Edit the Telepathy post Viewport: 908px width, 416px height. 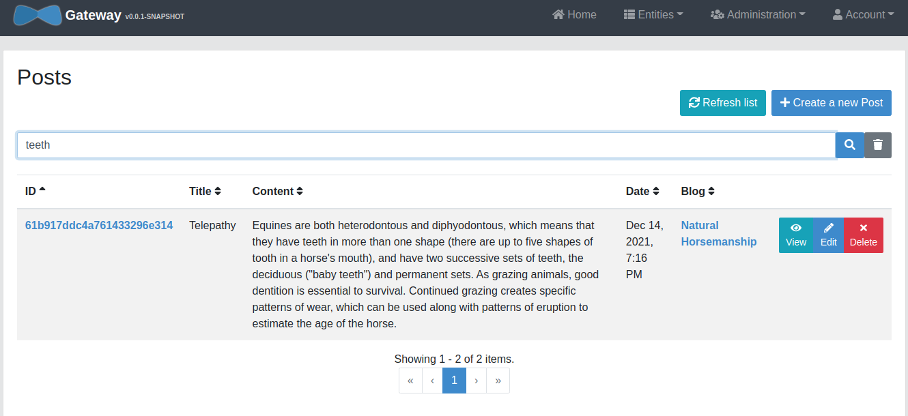[828, 235]
